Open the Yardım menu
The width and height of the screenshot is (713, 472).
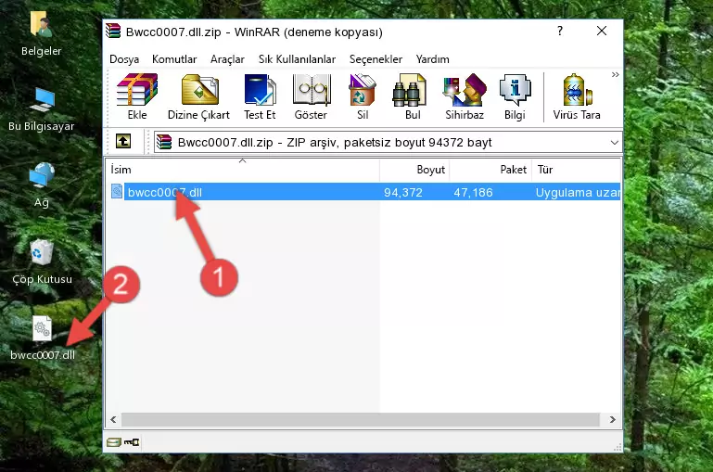point(432,59)
